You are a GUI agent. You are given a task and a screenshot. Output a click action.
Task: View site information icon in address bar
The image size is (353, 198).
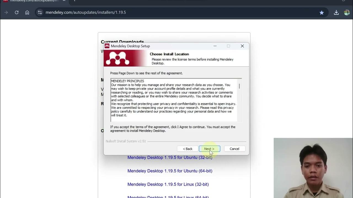pos(40,12)
